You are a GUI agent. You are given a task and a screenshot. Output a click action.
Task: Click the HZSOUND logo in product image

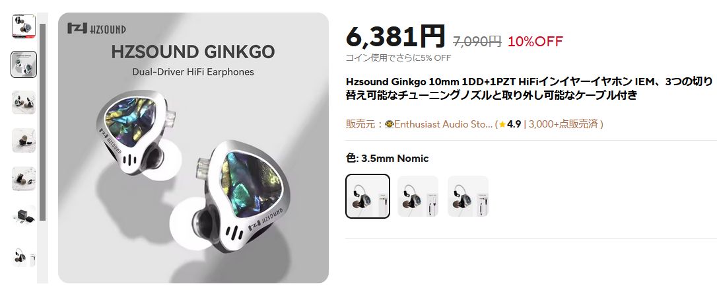coord(96,28)
